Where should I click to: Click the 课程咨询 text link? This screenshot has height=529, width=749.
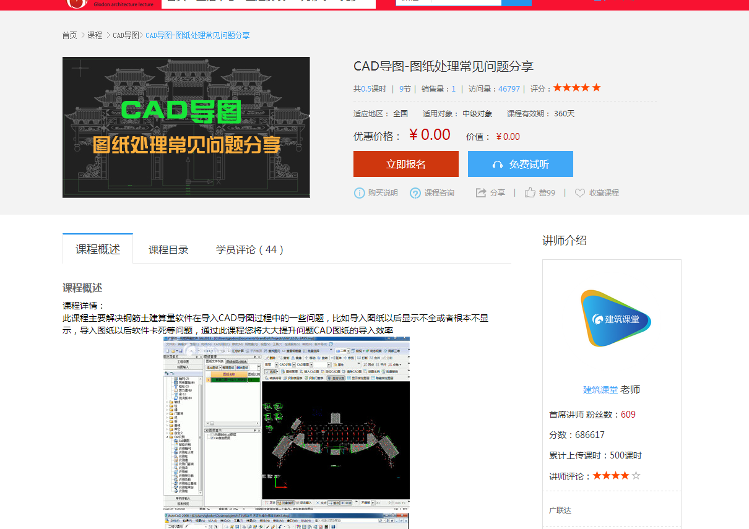tap(439, 193)
